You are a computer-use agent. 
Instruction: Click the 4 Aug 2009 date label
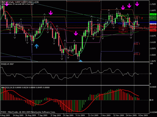tap(5, 115)
